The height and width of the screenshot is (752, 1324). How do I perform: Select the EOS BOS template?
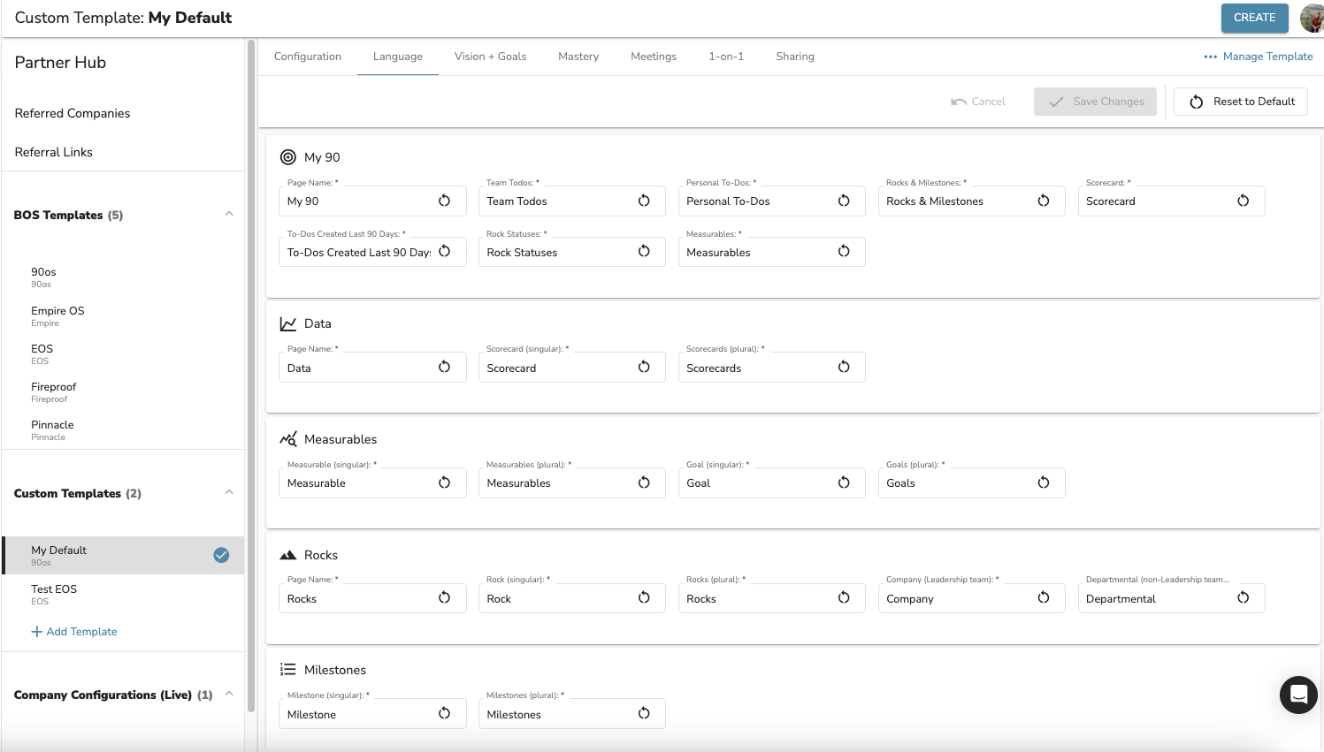point(123,354)
